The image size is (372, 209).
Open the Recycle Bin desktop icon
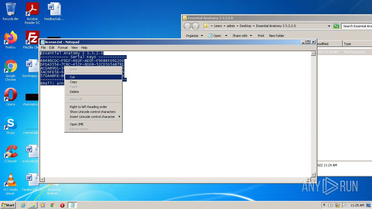click(x=10, y=12)
